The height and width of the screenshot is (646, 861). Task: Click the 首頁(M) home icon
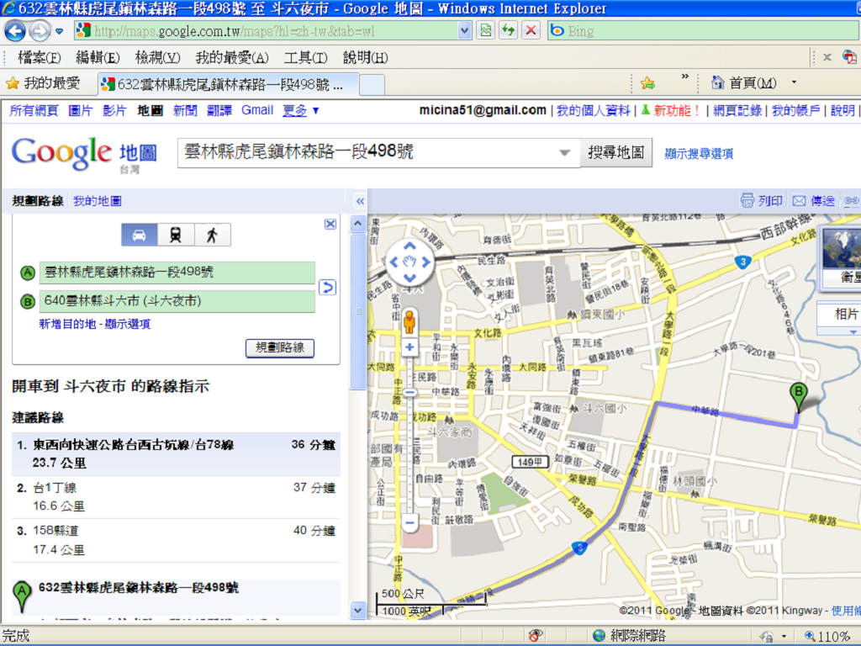717,83
